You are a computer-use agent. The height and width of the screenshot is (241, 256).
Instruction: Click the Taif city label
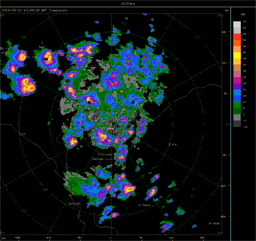(42, 47)
